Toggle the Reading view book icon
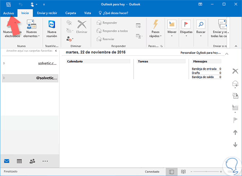This screenshot has width=242, height=176. tap(183, 172)
